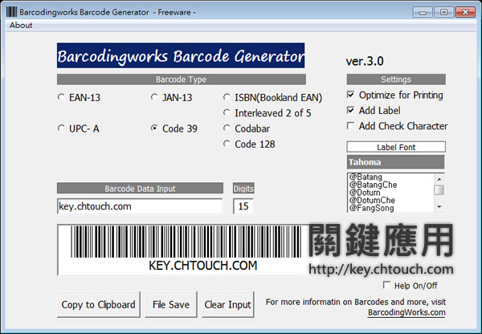This screenshot has width=482, height=334.
Task: Click the barcode app icon in title bar
Action: point(10,11)
